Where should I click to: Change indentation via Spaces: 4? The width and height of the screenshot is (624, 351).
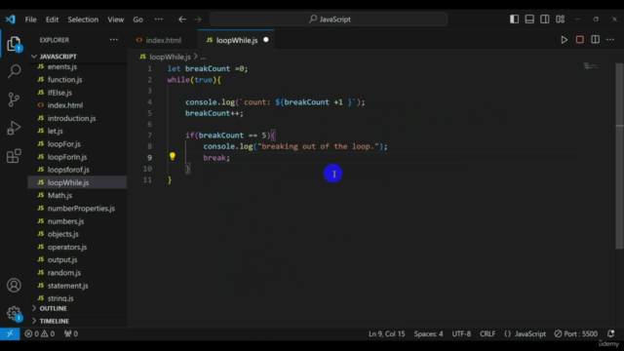[428, 333]
